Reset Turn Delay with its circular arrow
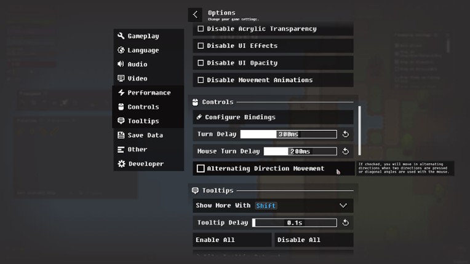 pyautogui.click(x=346, y=134)
